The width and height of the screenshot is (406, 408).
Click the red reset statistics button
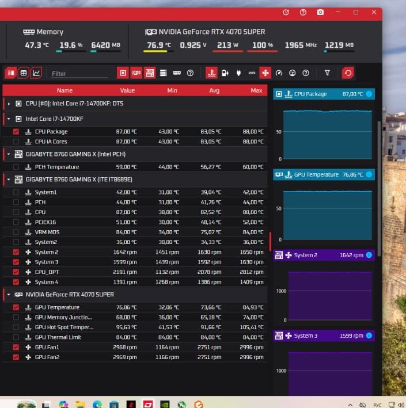point(348,73)
